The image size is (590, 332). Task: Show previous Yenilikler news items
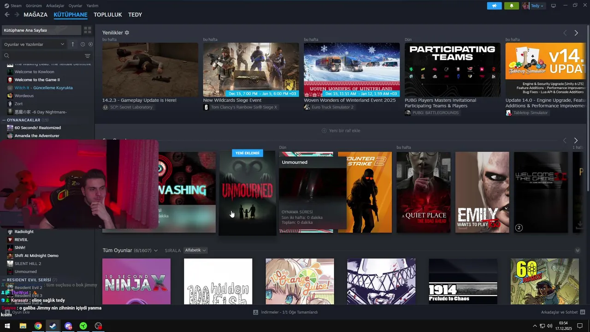point(565,33)
